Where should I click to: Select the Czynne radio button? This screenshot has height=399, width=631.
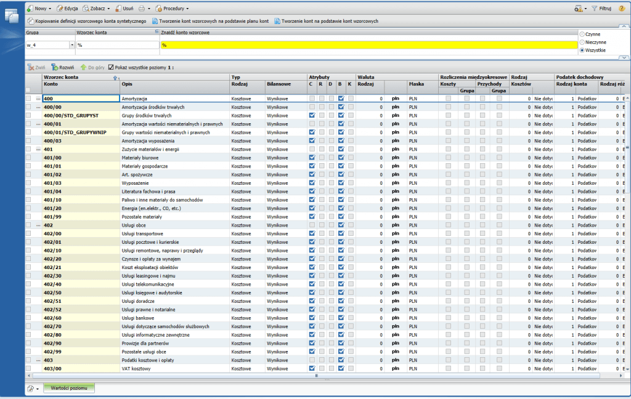coord(582,34)
